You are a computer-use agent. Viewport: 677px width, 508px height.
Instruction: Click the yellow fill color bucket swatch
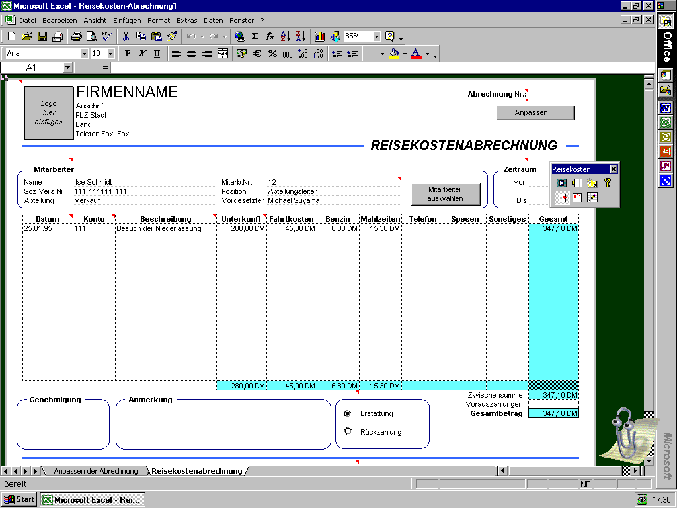[394, 54]
